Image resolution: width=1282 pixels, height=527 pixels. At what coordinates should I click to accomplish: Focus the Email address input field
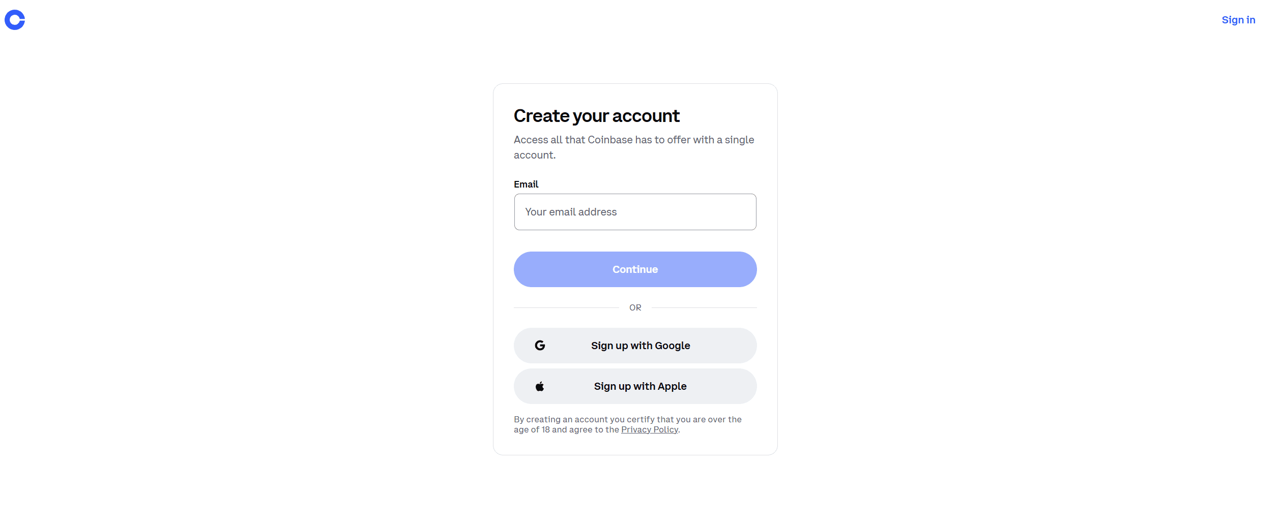[x=635, y=212]
